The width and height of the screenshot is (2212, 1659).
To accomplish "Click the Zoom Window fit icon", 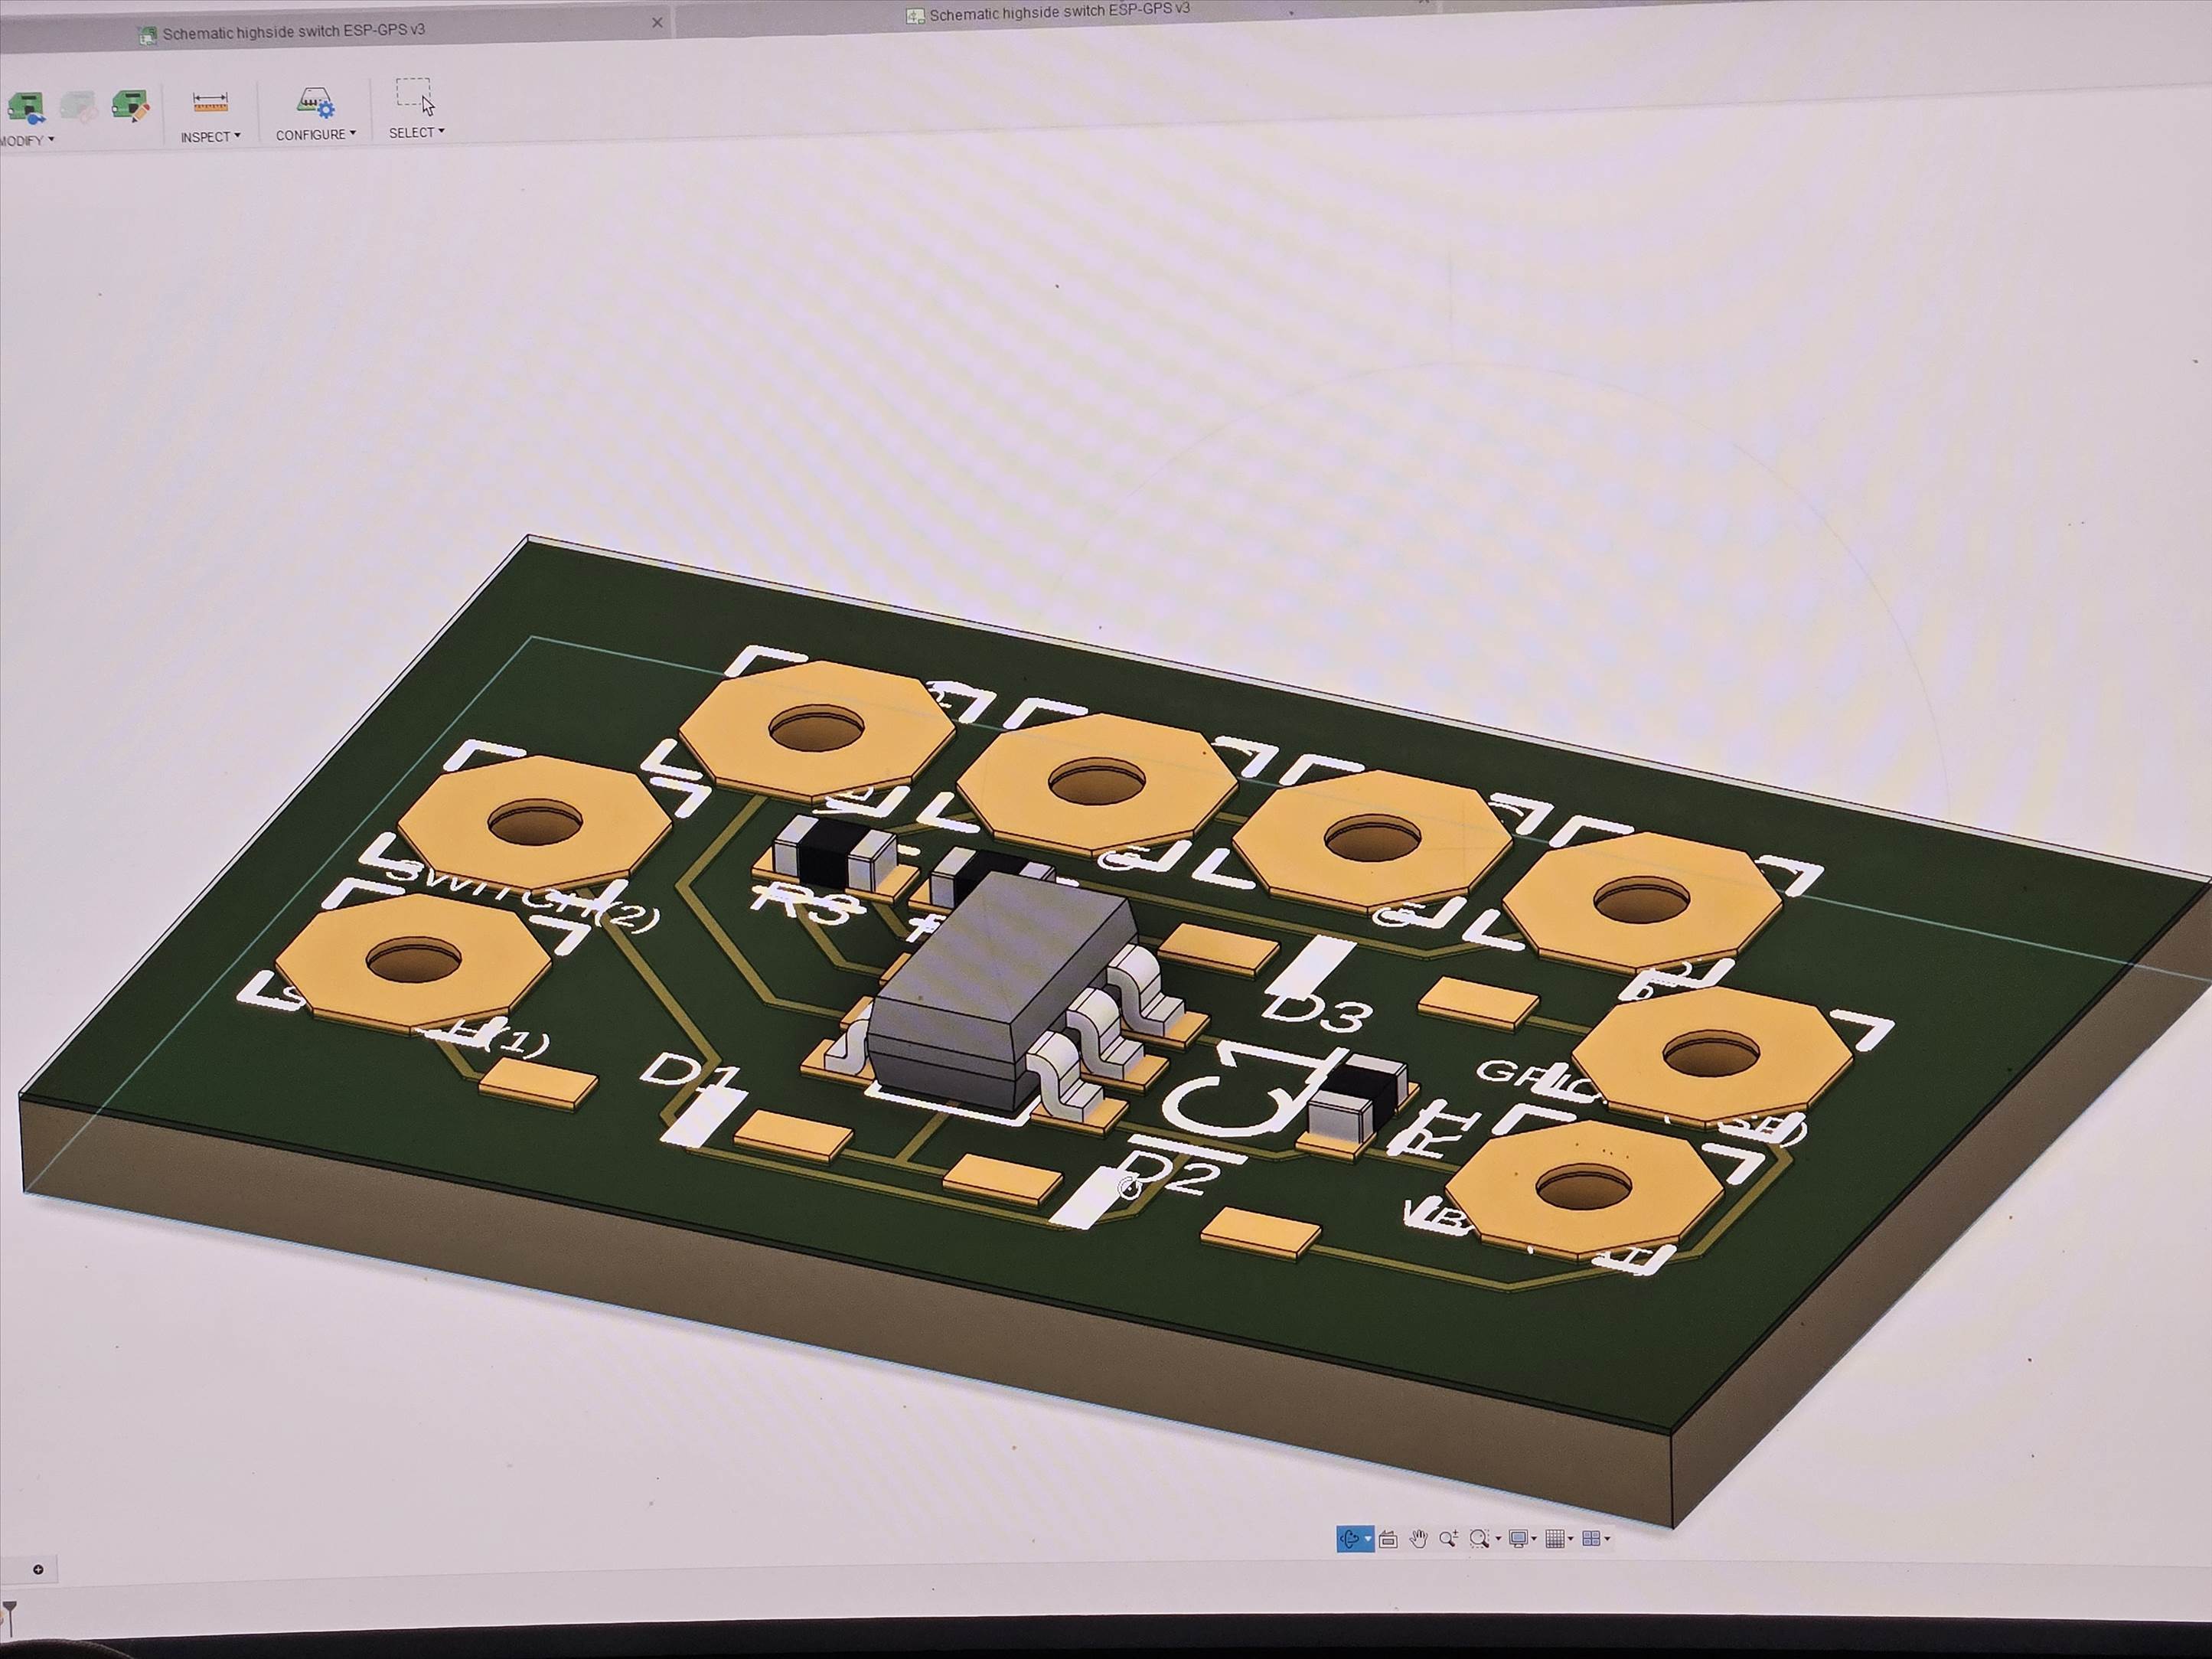I will point(1479,1539).
